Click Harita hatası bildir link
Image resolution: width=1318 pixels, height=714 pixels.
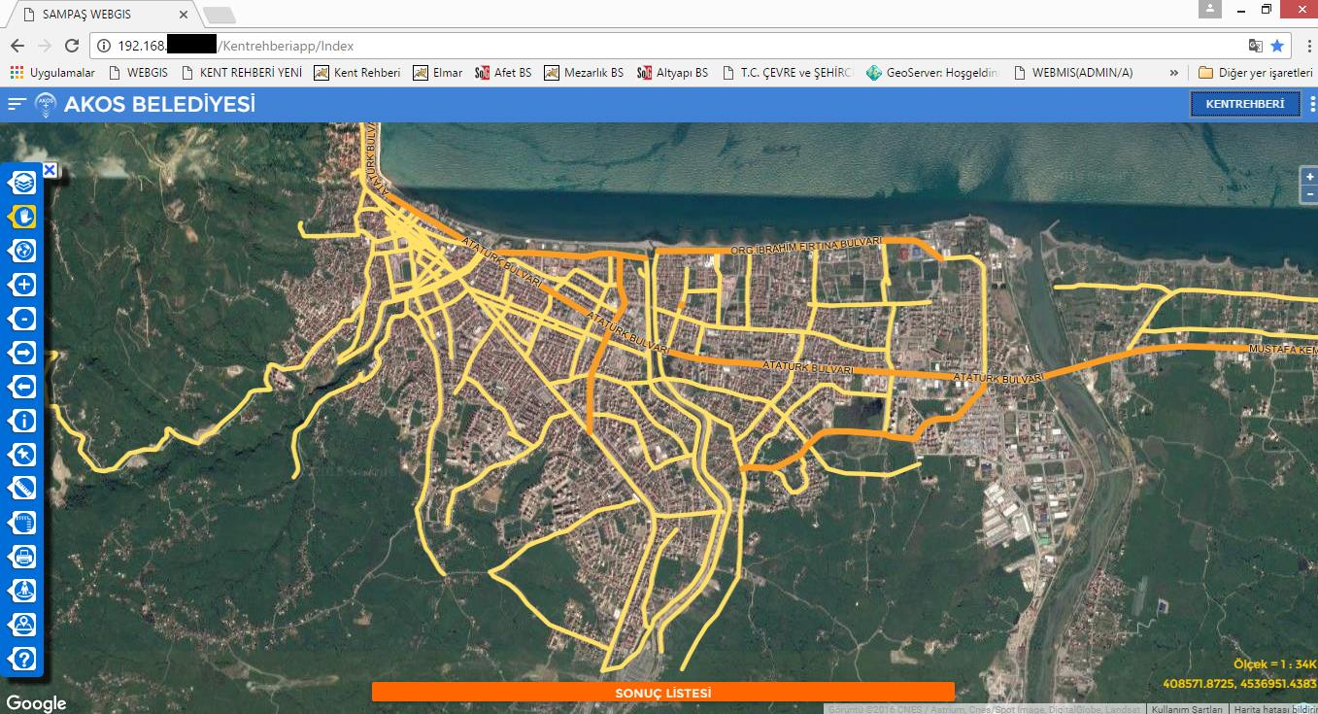tap(1275, 709)
